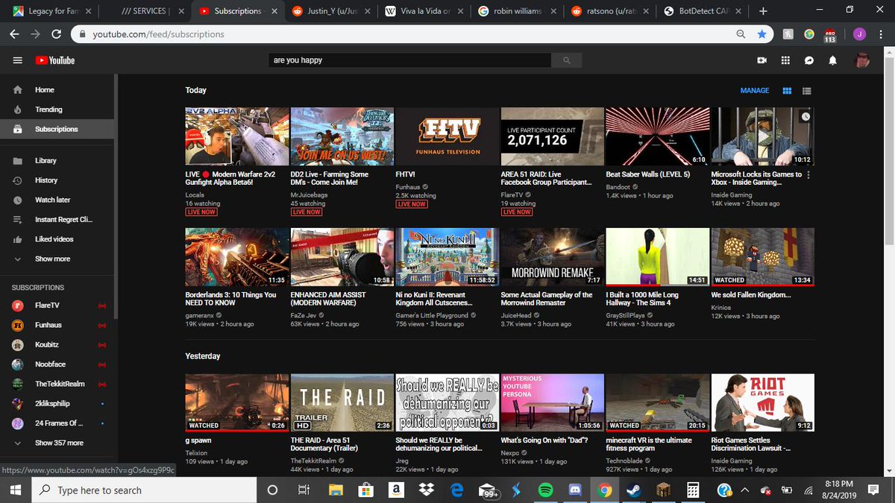The width and height of the screenshot is (895, 503).
Task: Open Spotify from taskbar
Action: pos(544,490)
